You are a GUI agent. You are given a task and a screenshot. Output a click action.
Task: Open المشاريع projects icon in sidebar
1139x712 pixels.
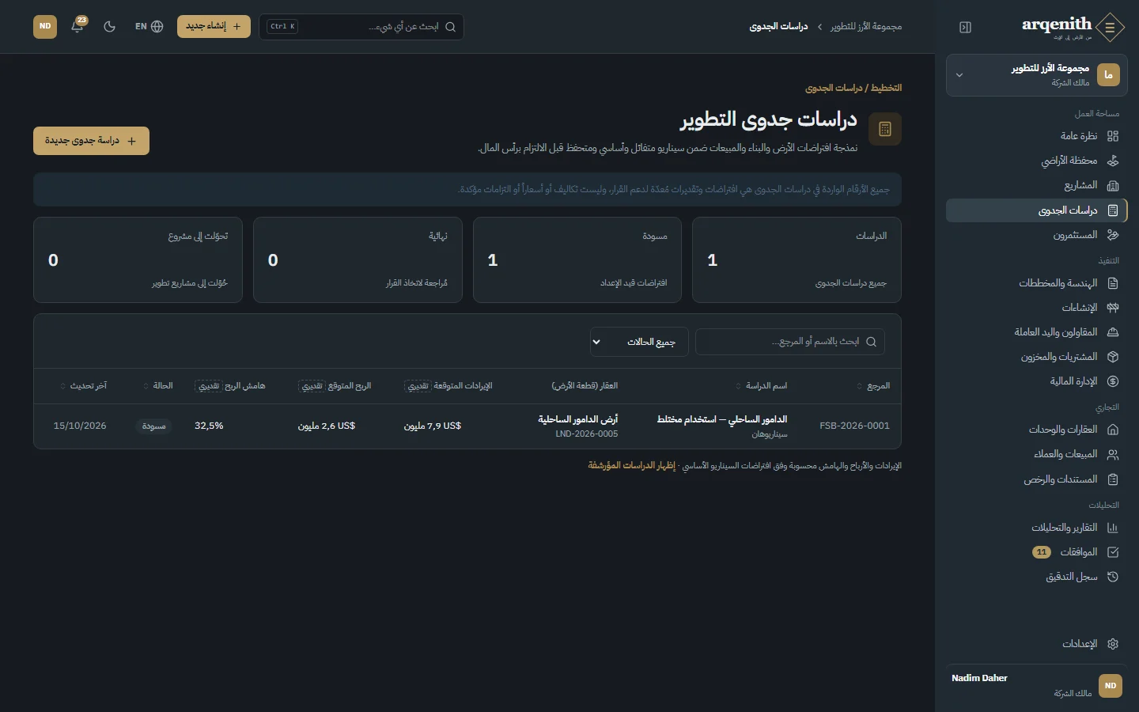click(1113, 185)
